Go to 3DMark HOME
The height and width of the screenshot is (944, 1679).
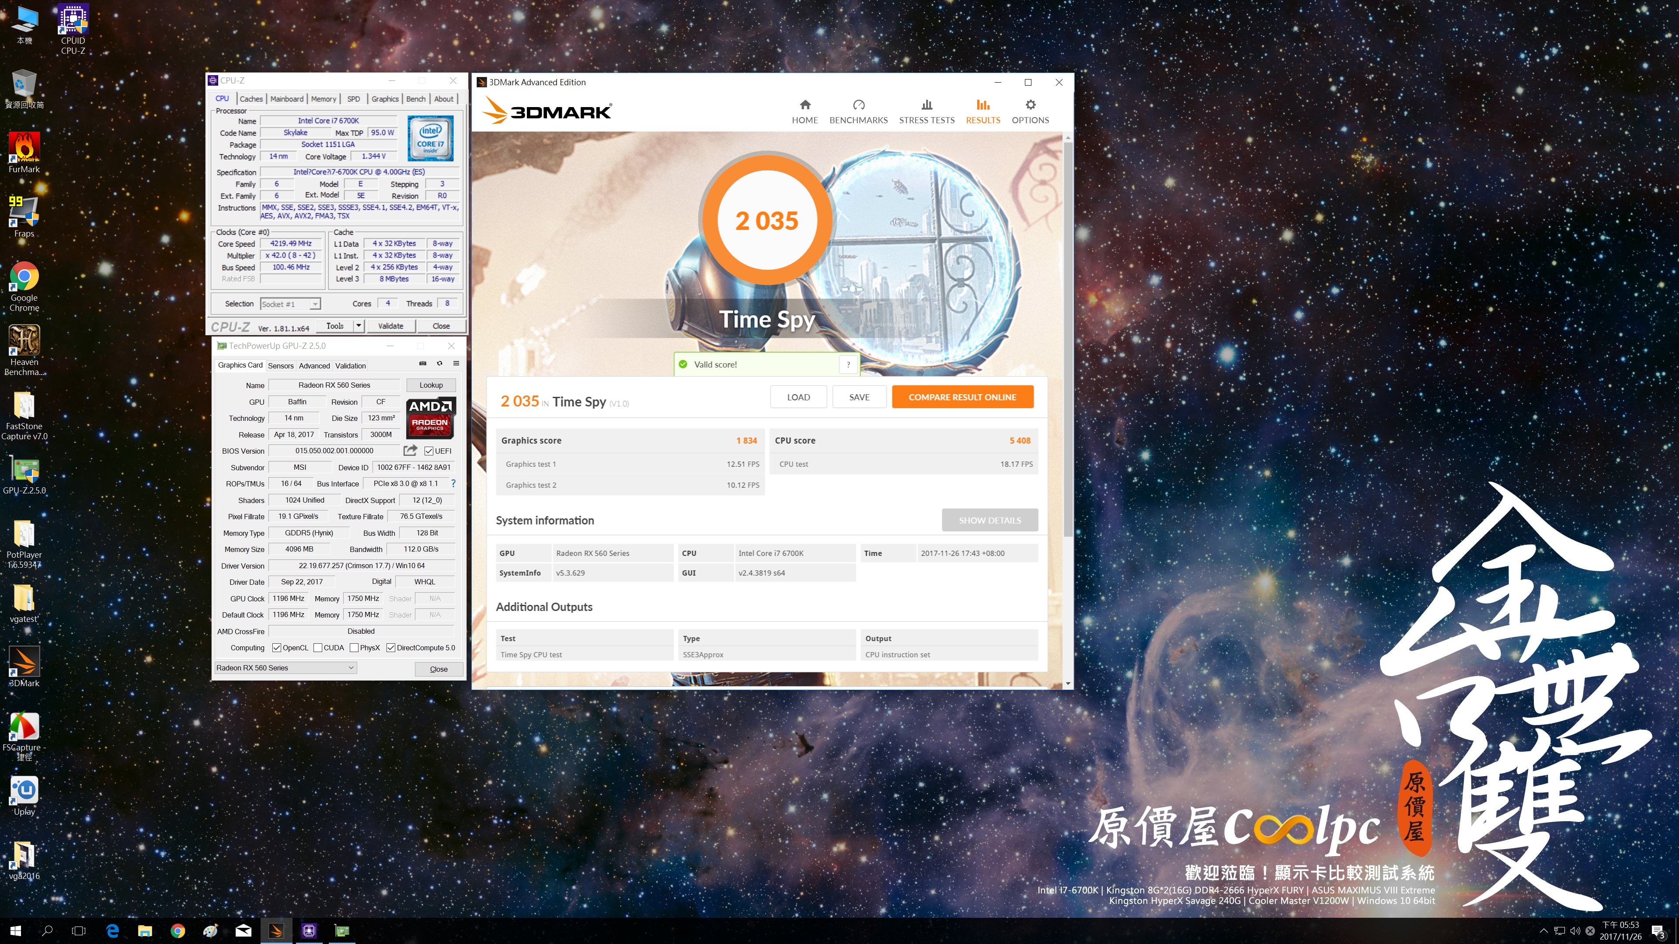coord(805,111)
